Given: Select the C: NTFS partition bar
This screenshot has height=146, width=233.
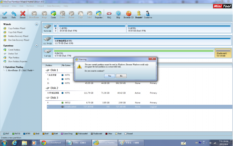Looking at the screenshot, I should click(92, 28).
